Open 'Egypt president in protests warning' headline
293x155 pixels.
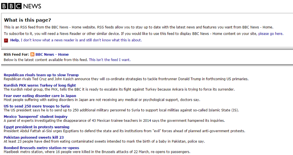[x=37, y=127]
